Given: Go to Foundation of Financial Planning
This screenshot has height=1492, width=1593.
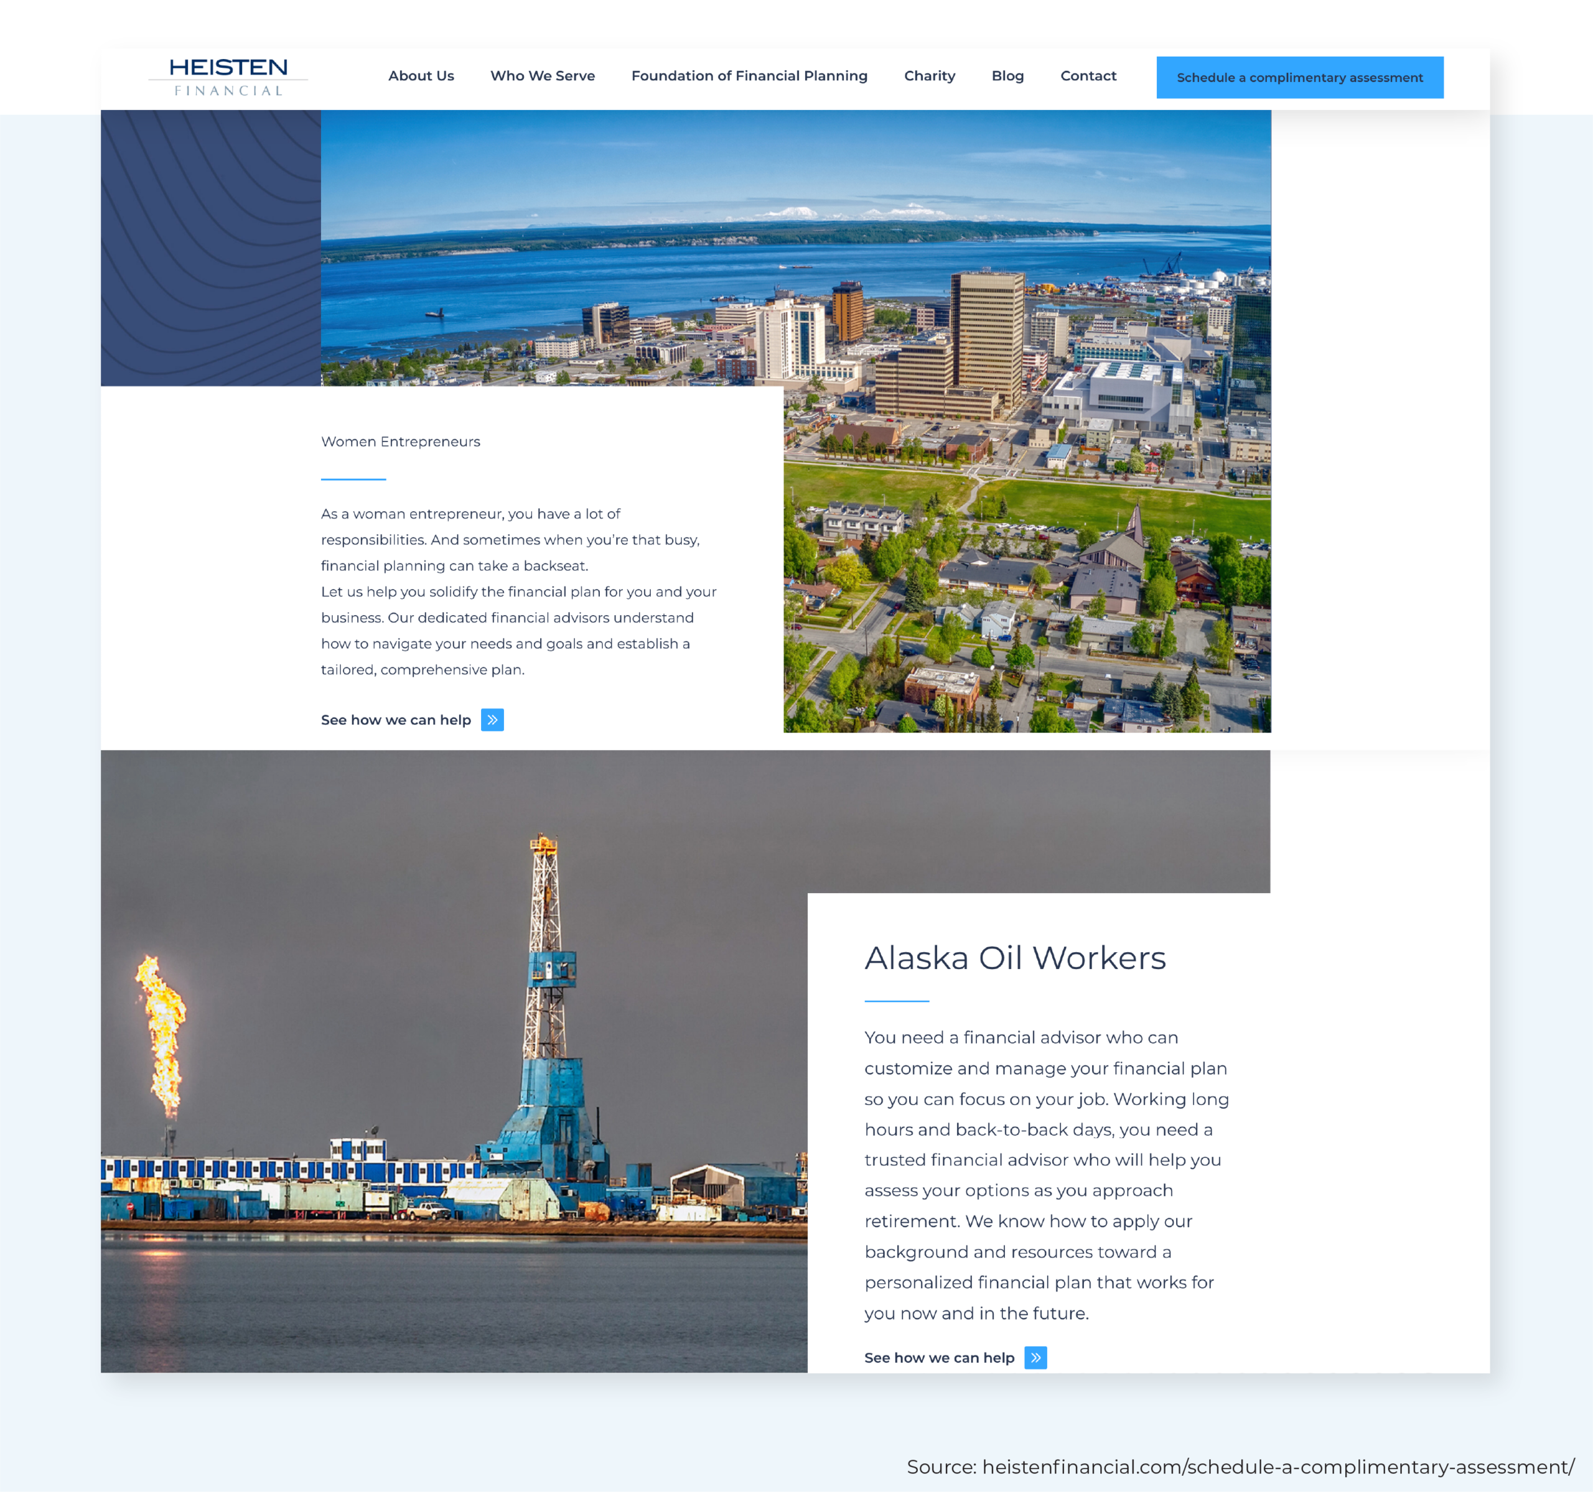Looking at the screenshot, I should 749,76.
